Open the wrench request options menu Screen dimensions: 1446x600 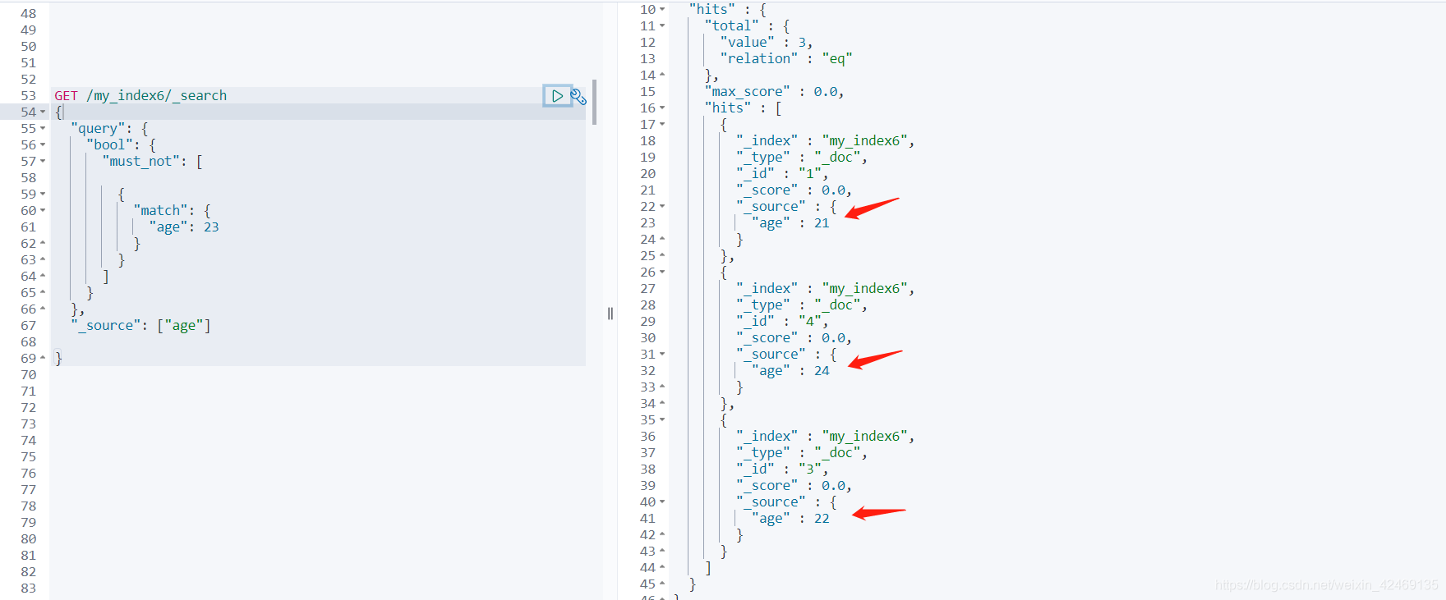(x=578, y=97)
